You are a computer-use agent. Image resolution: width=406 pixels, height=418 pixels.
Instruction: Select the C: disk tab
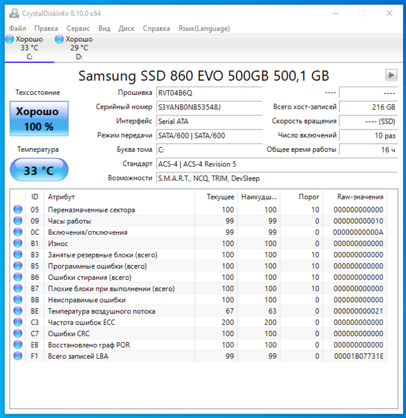(29, 48)
